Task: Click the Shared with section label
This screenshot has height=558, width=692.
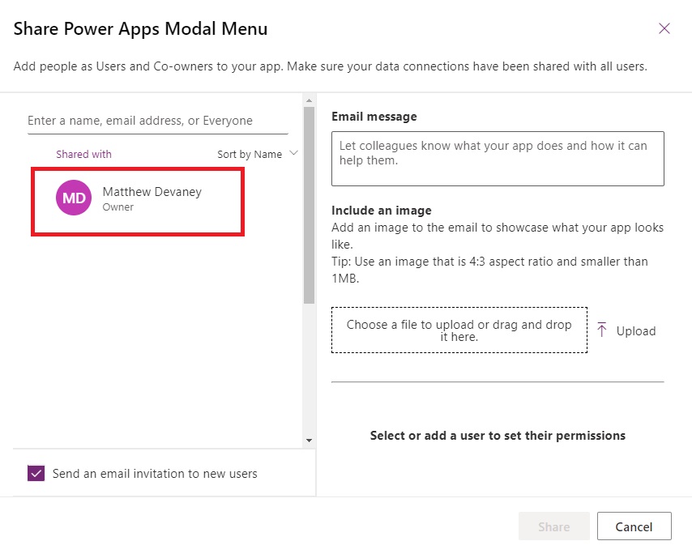Action: click(x=83, y=153)
